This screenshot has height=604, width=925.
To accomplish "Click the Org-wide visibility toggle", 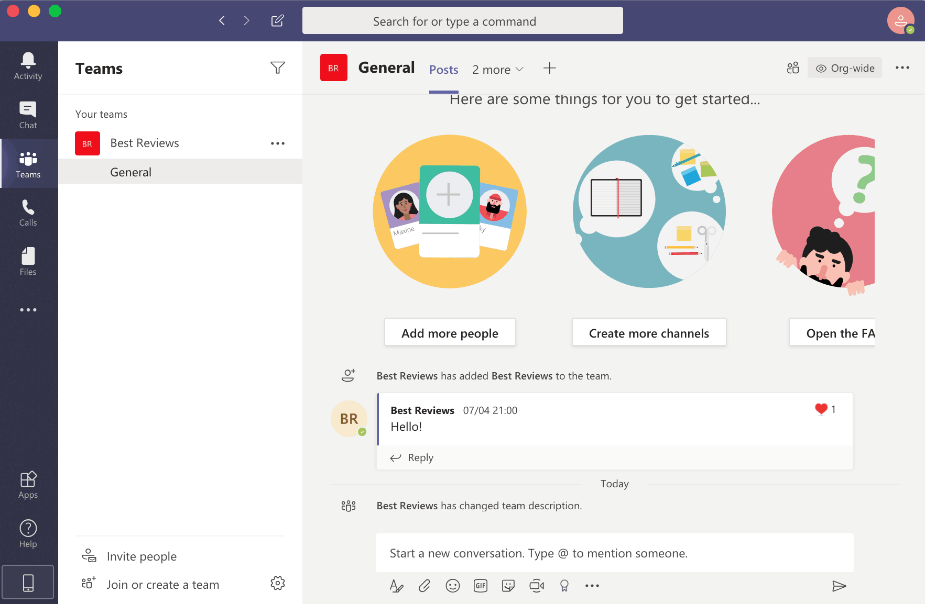I will 844,68.
